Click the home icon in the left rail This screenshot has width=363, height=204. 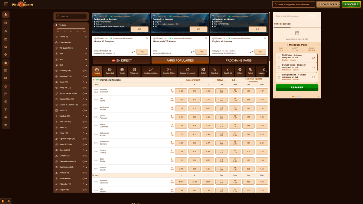coord(5,31)
